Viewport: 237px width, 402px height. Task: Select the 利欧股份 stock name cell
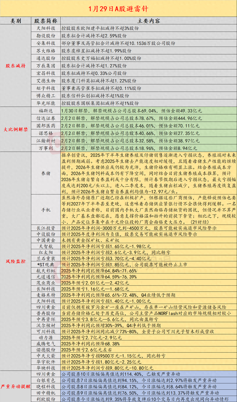click(46, 399)
